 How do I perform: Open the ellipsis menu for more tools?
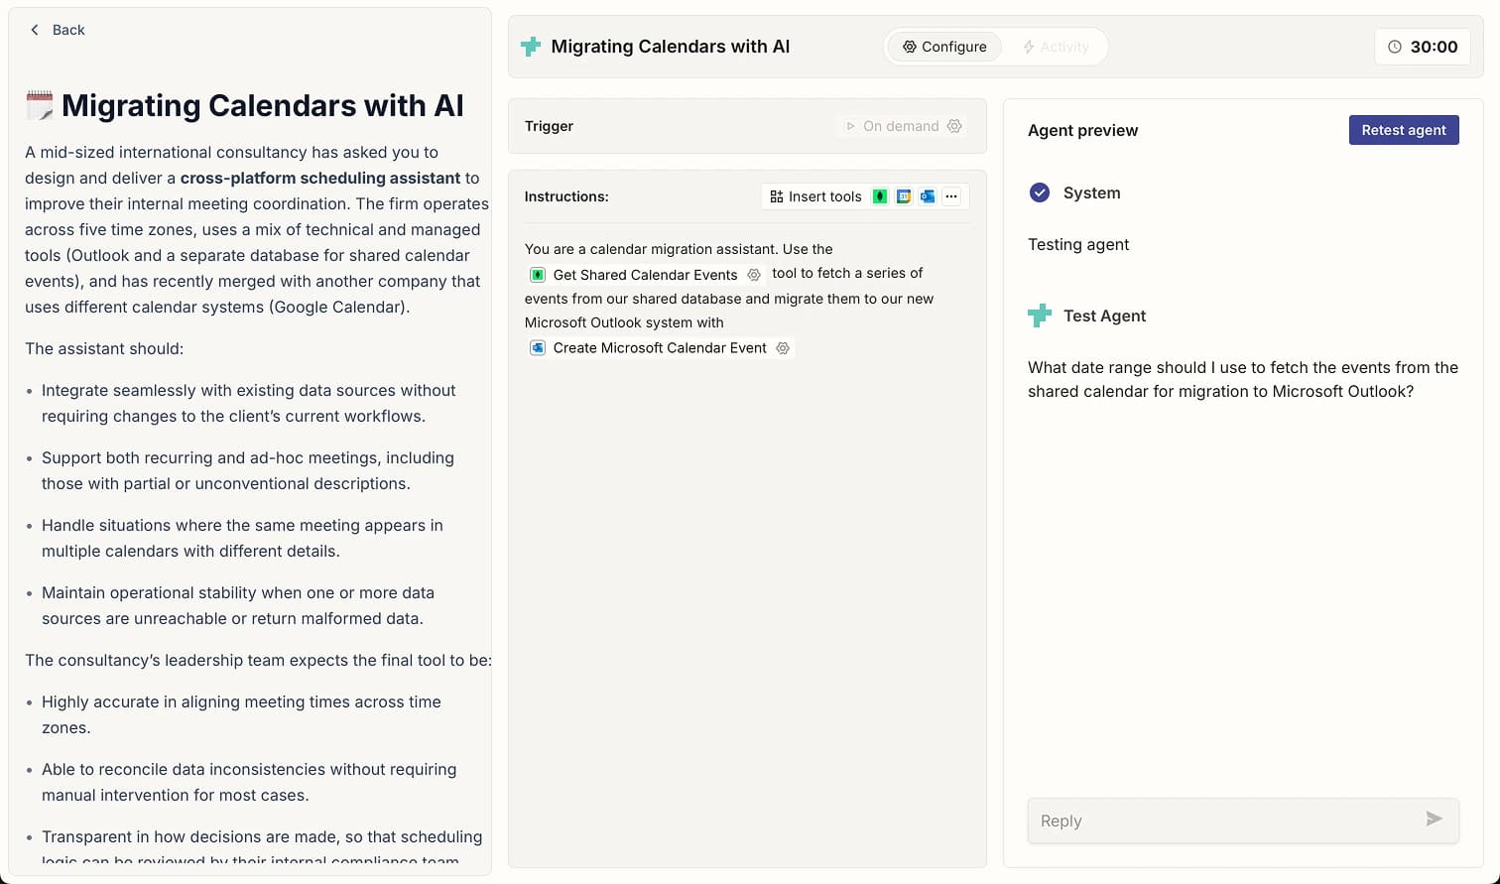[951, 196]
